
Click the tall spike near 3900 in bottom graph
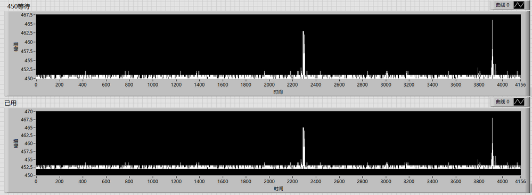(x=492, y=142)
